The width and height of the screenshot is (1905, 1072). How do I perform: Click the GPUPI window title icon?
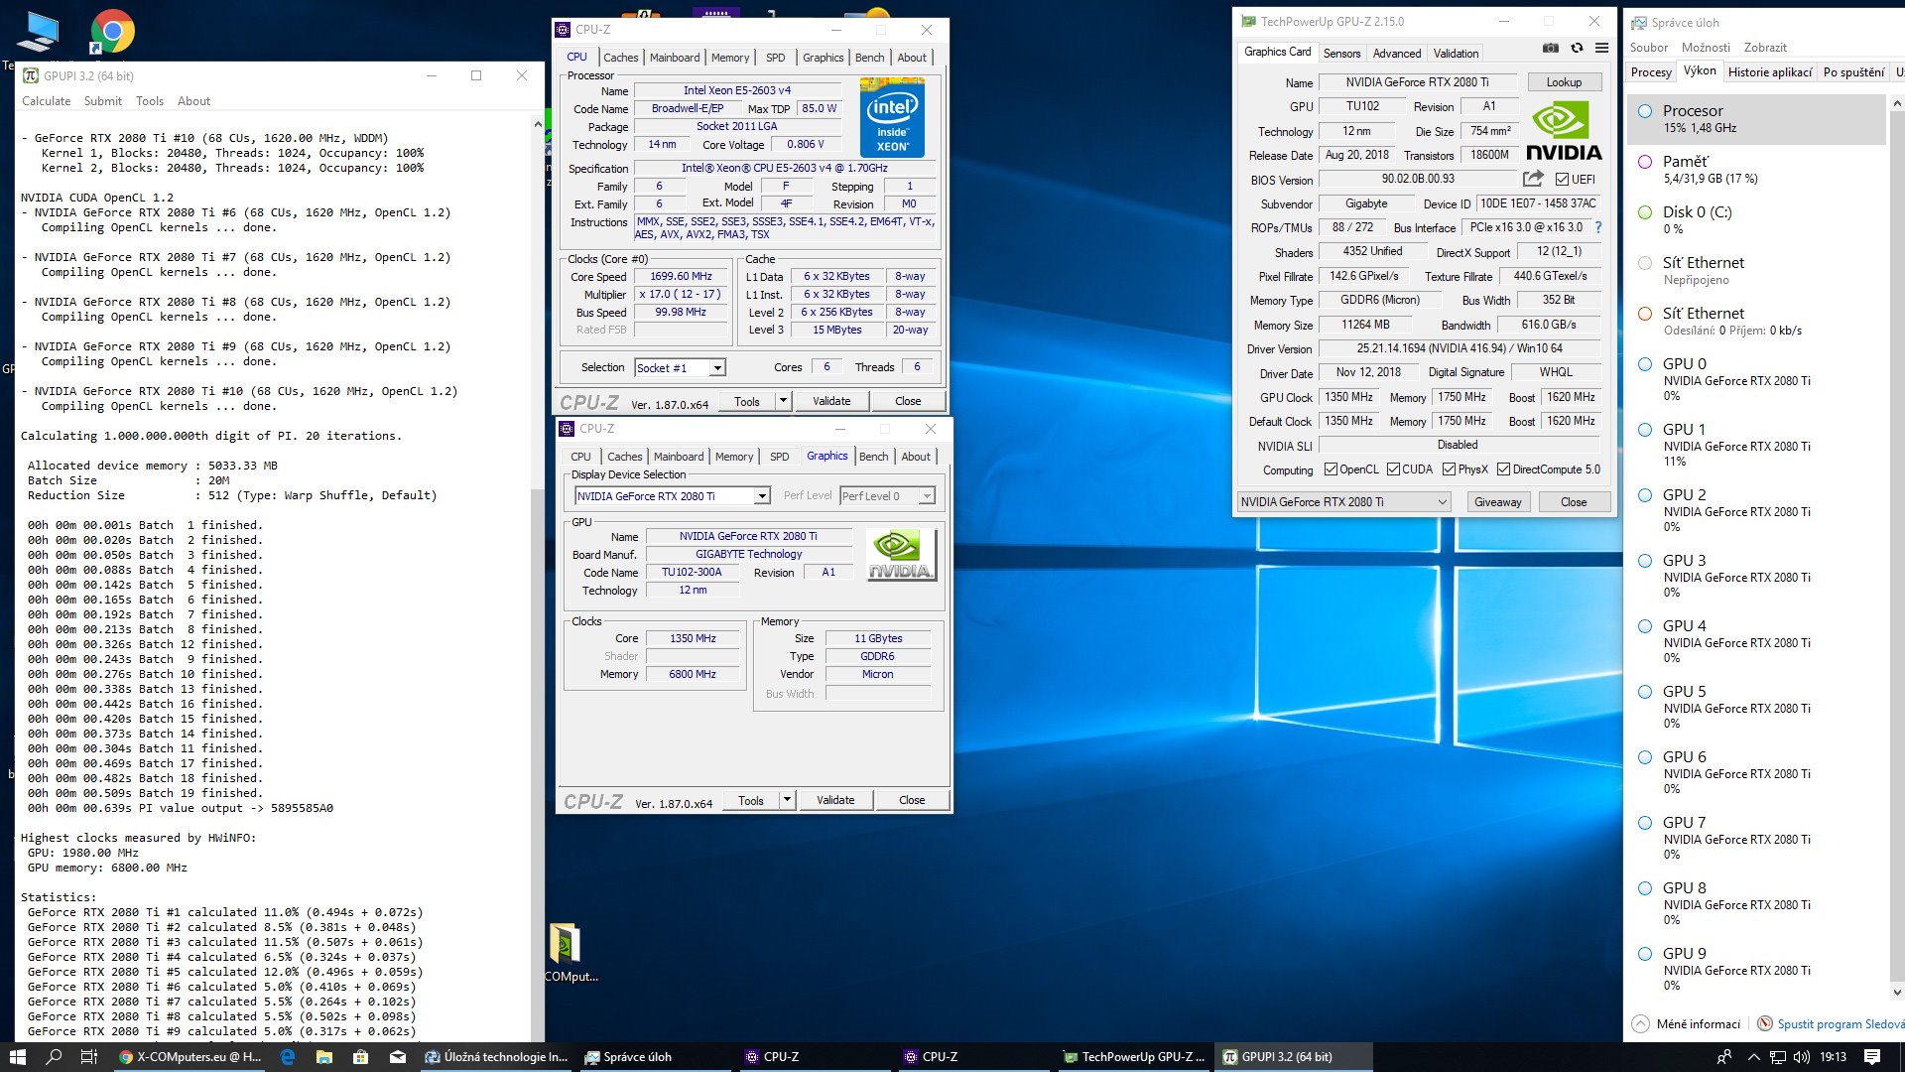click(x=31, y=75)
